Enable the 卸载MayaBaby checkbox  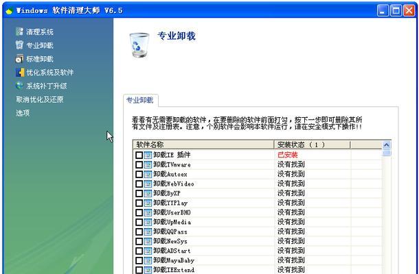click(x=139, y=261)
